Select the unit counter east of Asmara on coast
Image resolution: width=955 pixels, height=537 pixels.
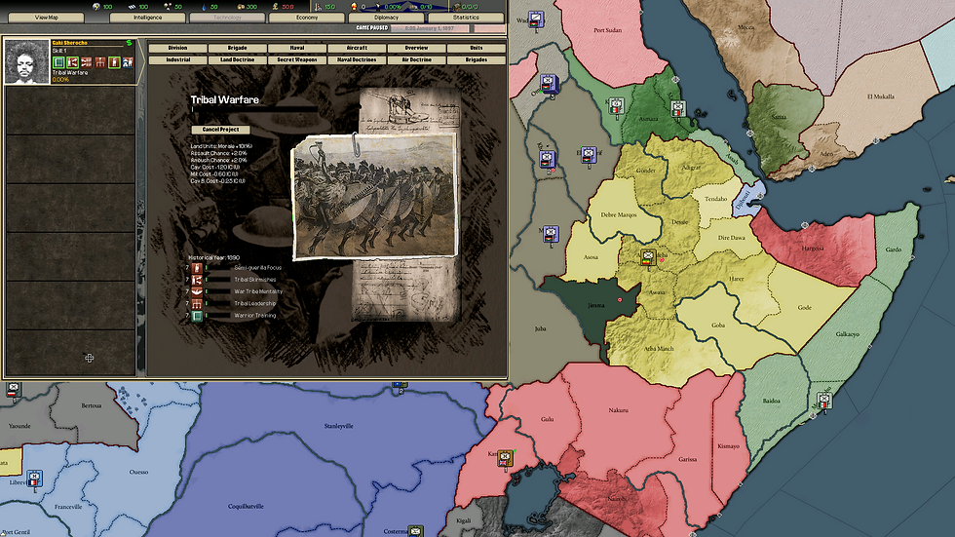(678, 109)
